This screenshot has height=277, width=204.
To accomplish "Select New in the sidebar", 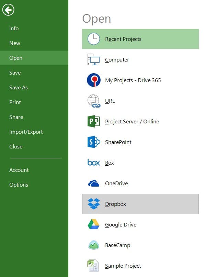I will (x=15, y=43).
